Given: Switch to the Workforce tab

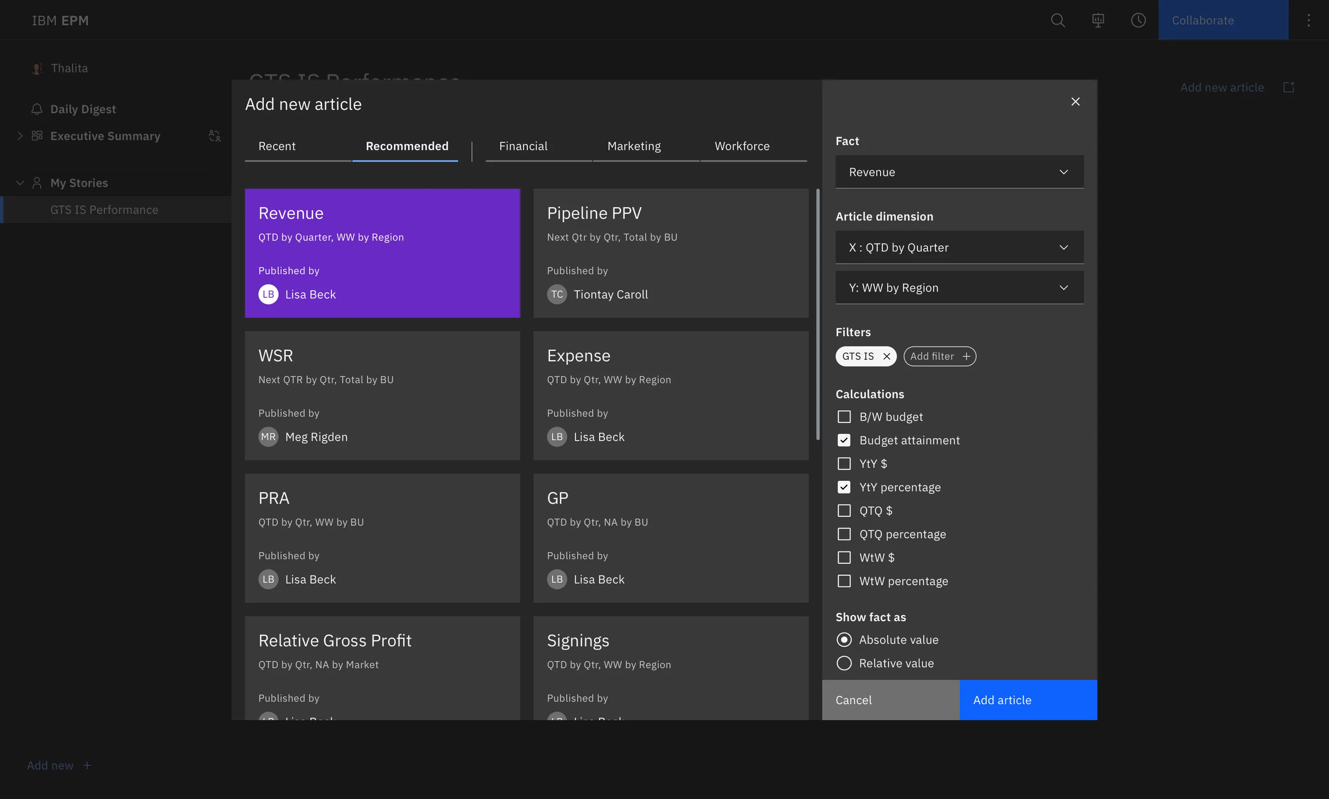Looking at the screenshot, I should [x=753, y=147].
